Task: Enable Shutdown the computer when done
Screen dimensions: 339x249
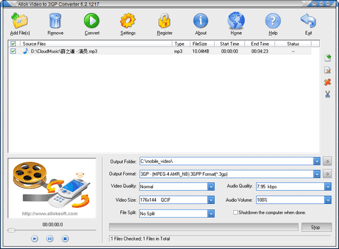Action: pyautogui.click(x=236, y=212)
